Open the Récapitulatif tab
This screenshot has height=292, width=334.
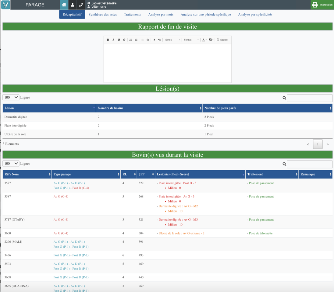[x=72, y=15]
